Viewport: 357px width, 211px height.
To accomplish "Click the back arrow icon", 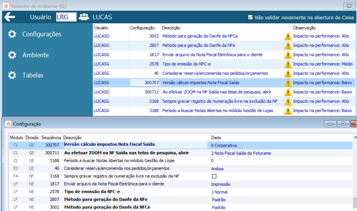I will pyautogui.click(x=10, y=17).
